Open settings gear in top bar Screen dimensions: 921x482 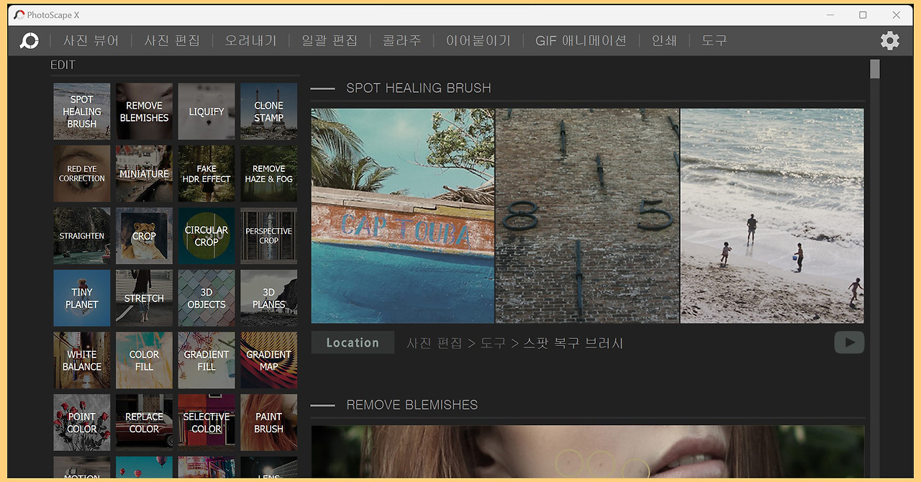point(890,41)
